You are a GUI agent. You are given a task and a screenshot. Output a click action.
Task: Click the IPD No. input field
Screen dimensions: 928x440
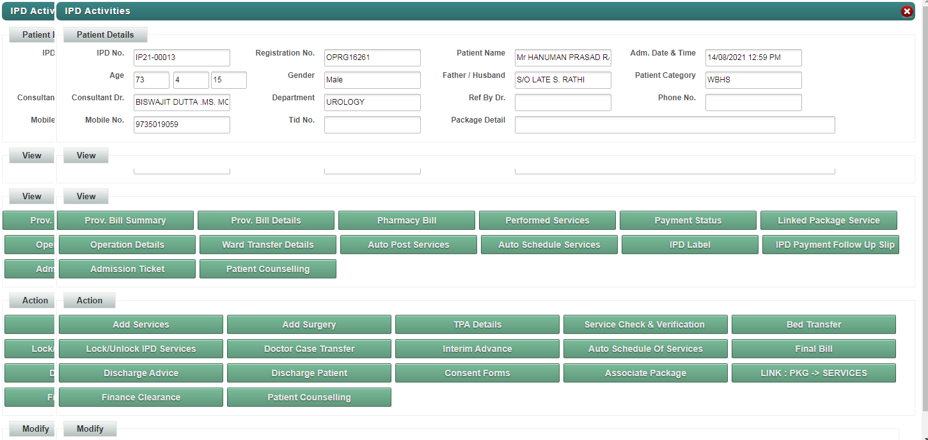(182, 57)
